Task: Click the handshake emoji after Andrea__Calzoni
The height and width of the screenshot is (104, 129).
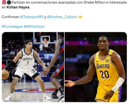Action: click(80, 17)
